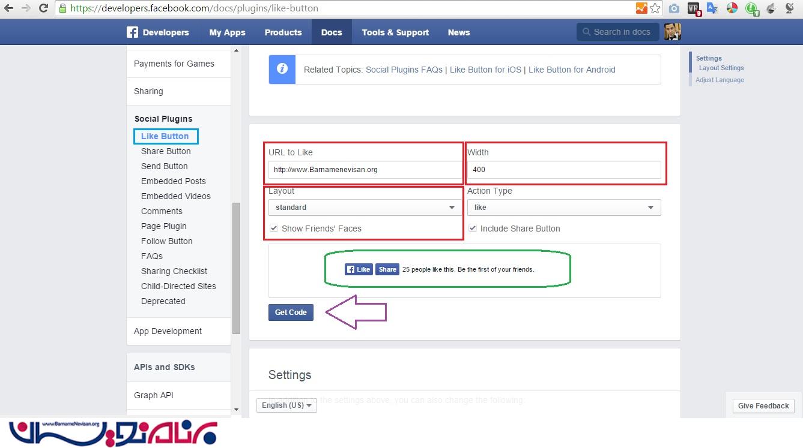Uncheck Show Friends' Faces checkbox
This screenshot has height=448, width=803.
pos(274,228)
